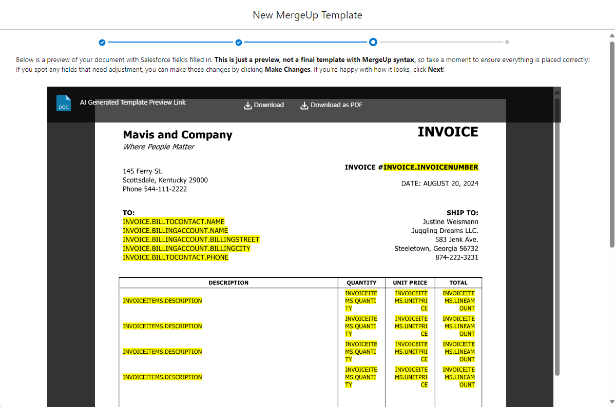The image size is (615, 407).
Task: Open the AI Generated Template Preview Link
Action: coord(132,102)
